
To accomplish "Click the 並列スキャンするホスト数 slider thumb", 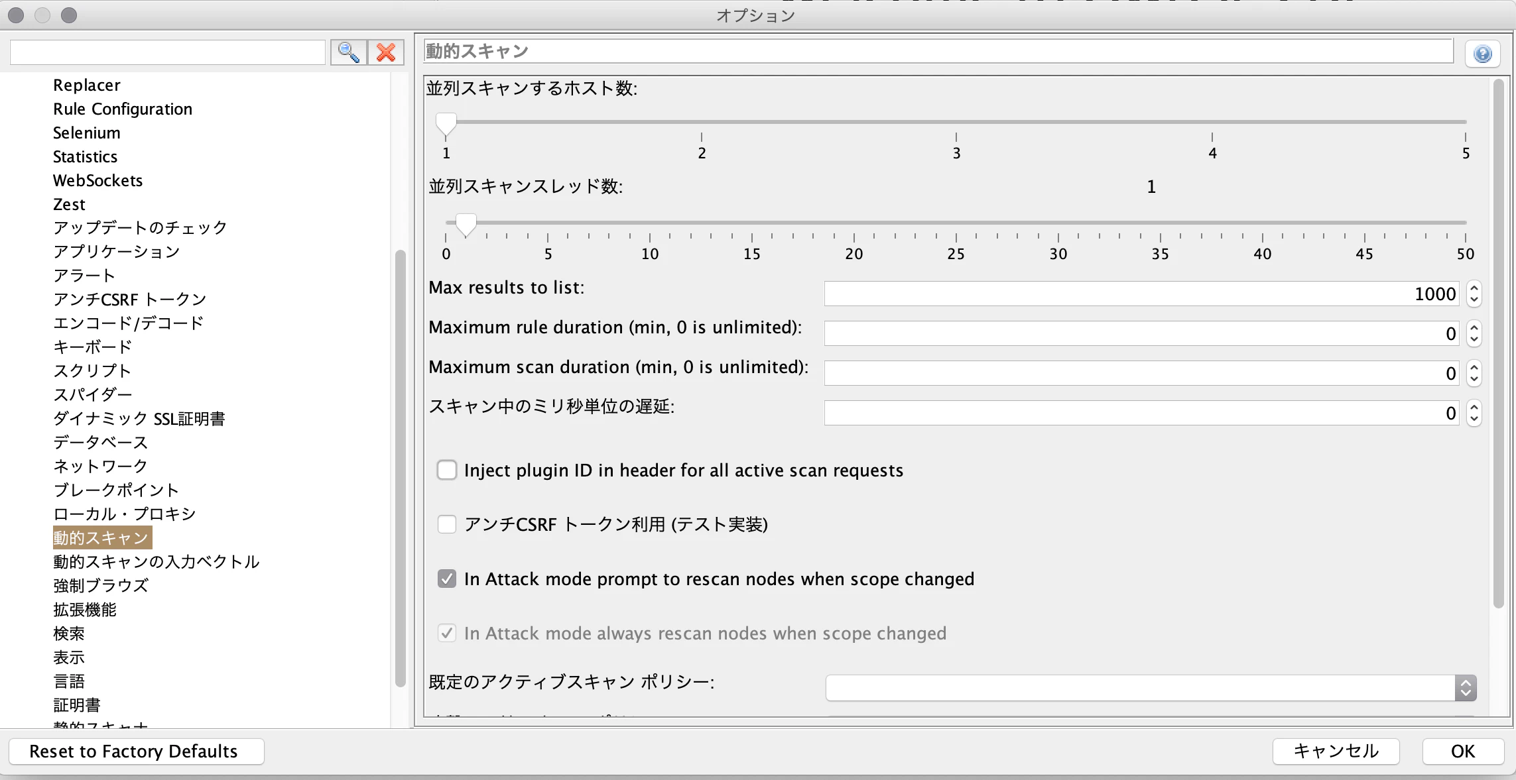I will pos(446,125).
